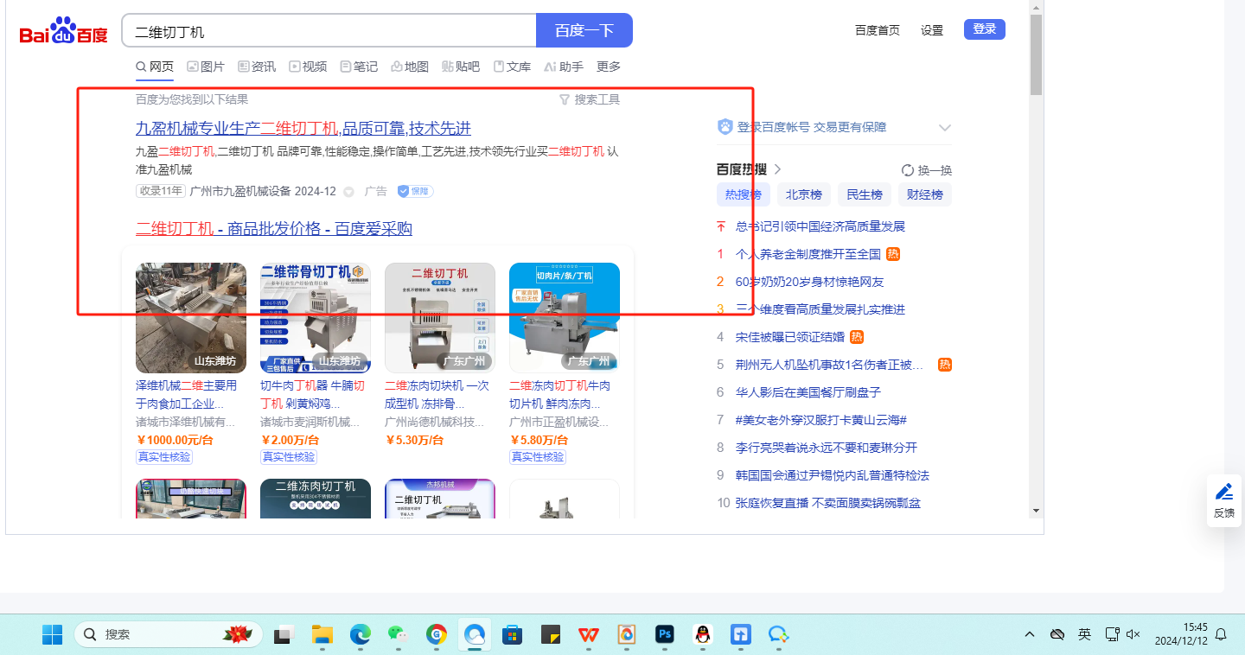Open the 反馈 feedback pencil icon
Image resolution: width=1245 pixels, height=655 pixels.
tap(1223, 493)
